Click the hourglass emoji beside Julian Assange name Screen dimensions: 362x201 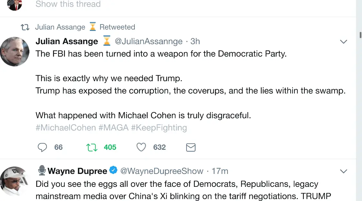107,42
